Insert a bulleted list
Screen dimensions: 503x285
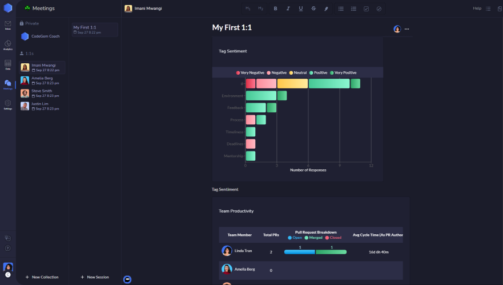(341, 9)
